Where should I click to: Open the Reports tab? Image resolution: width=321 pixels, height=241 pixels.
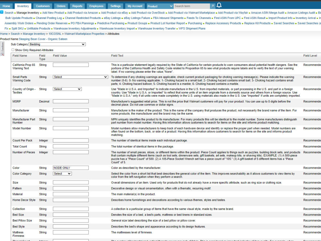77,6
